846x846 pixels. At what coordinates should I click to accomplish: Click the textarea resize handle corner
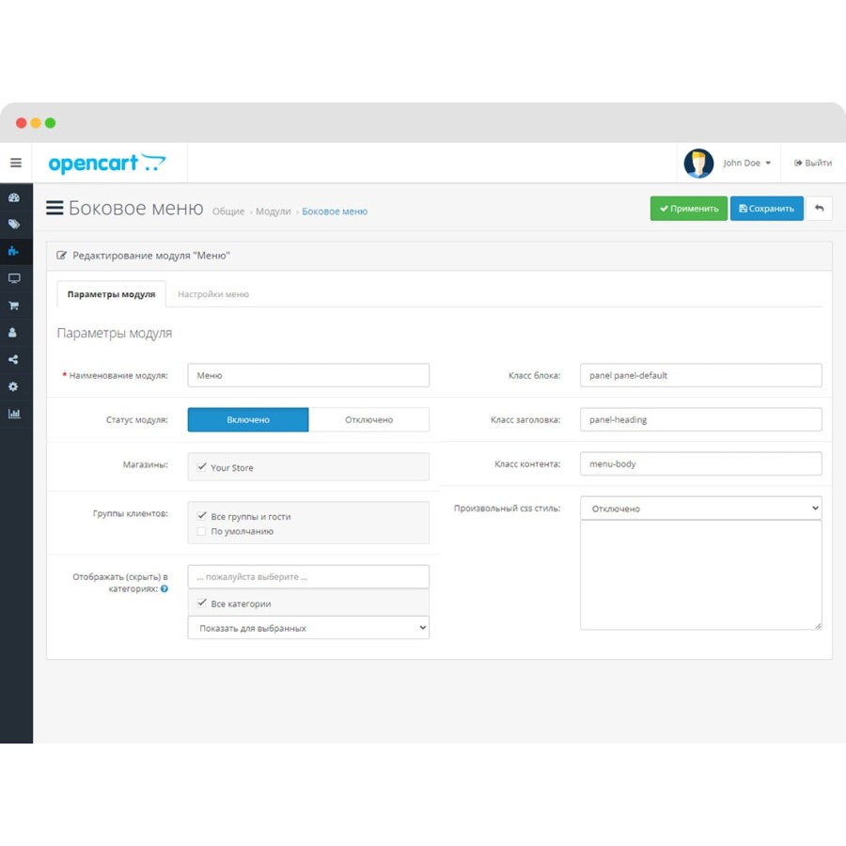click(x=818, y=626)
